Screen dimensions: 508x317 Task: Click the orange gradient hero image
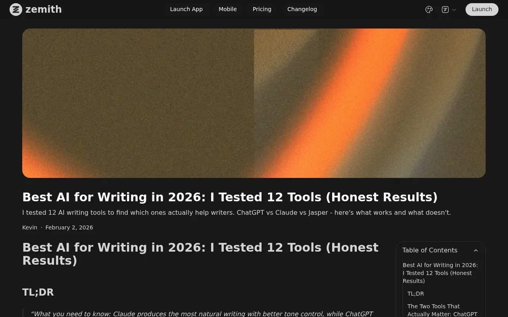pyautogui.click(x=254, y=103)
